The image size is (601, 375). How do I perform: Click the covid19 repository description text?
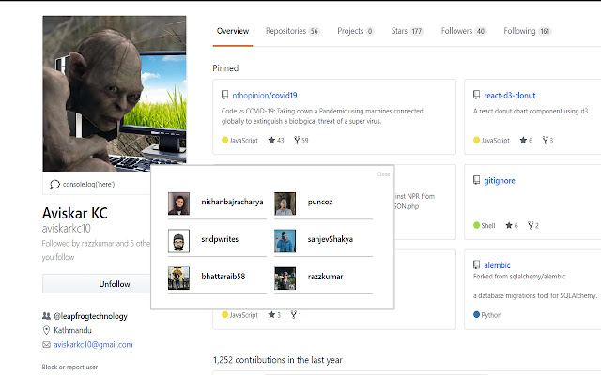322,116
